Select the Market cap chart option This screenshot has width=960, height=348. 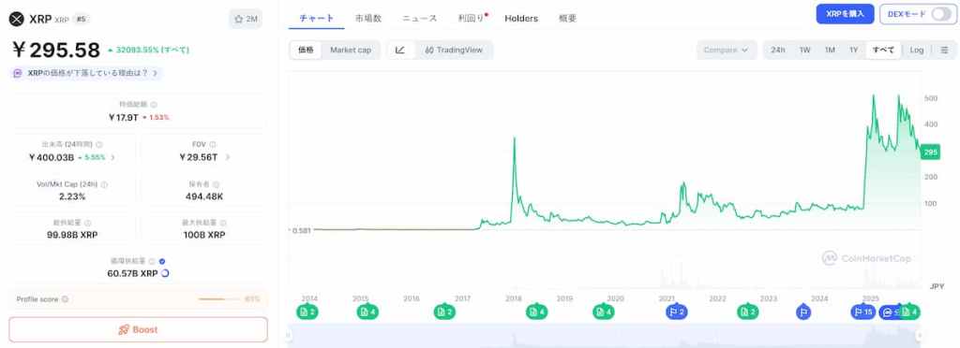tap(351, 51)
